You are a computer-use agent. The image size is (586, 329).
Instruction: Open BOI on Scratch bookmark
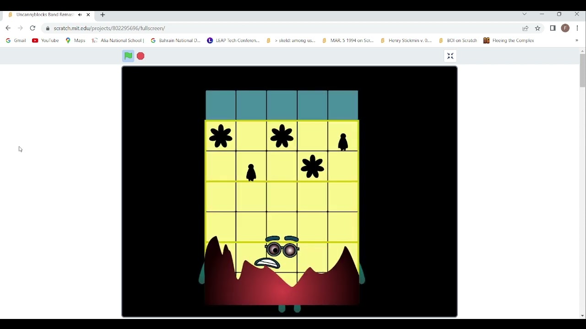457,40
